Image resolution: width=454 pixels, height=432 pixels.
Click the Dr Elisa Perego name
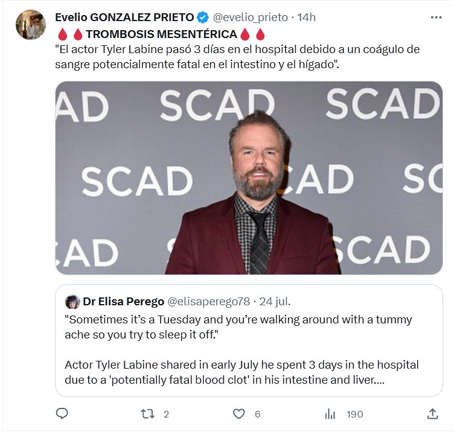(123, 302)
